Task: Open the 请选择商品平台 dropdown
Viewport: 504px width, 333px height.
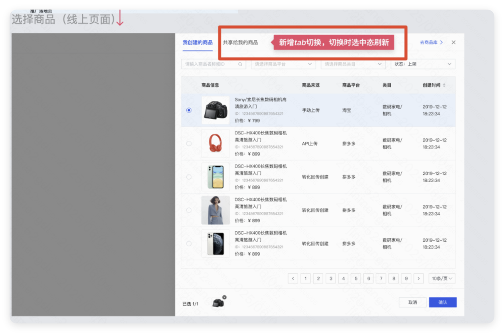Action: tap(283, 64)
